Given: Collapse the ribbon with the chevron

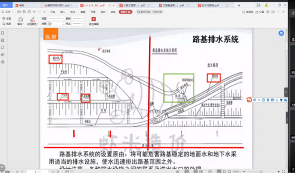Looking at the screenshot, I should tap(284, 12).
